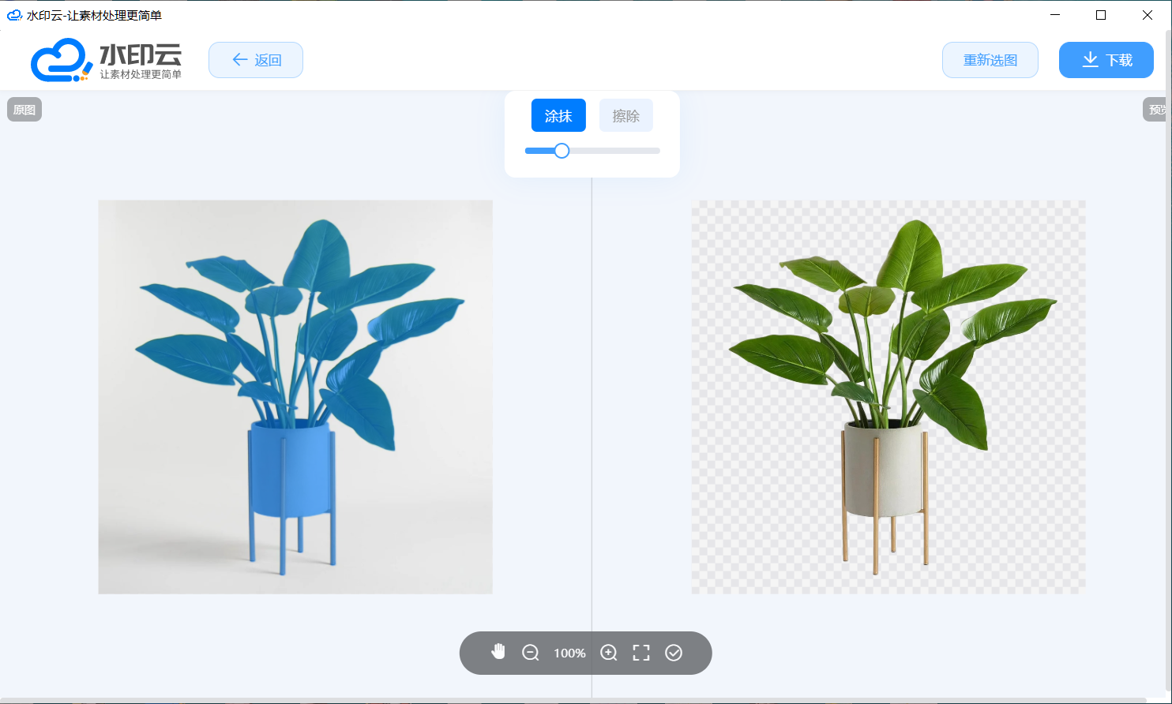Click the zoom out magnifier icon

[531, 653]
